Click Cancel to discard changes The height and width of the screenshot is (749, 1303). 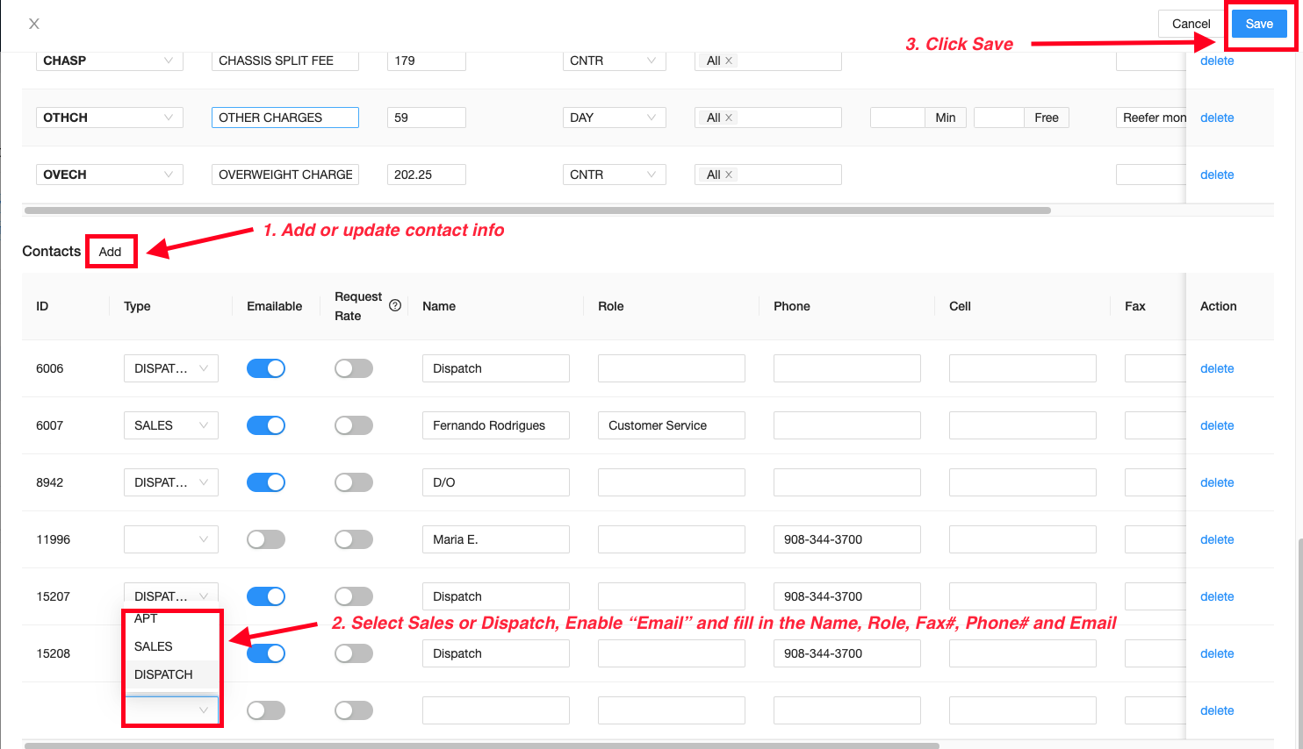click(1191, 24)
